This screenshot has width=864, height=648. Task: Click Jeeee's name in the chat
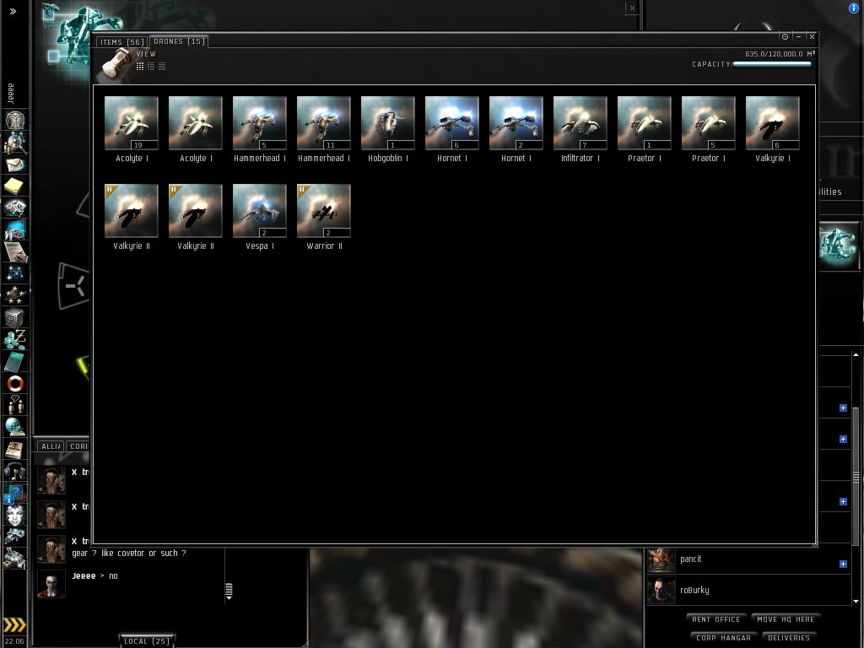pos(84,575)
